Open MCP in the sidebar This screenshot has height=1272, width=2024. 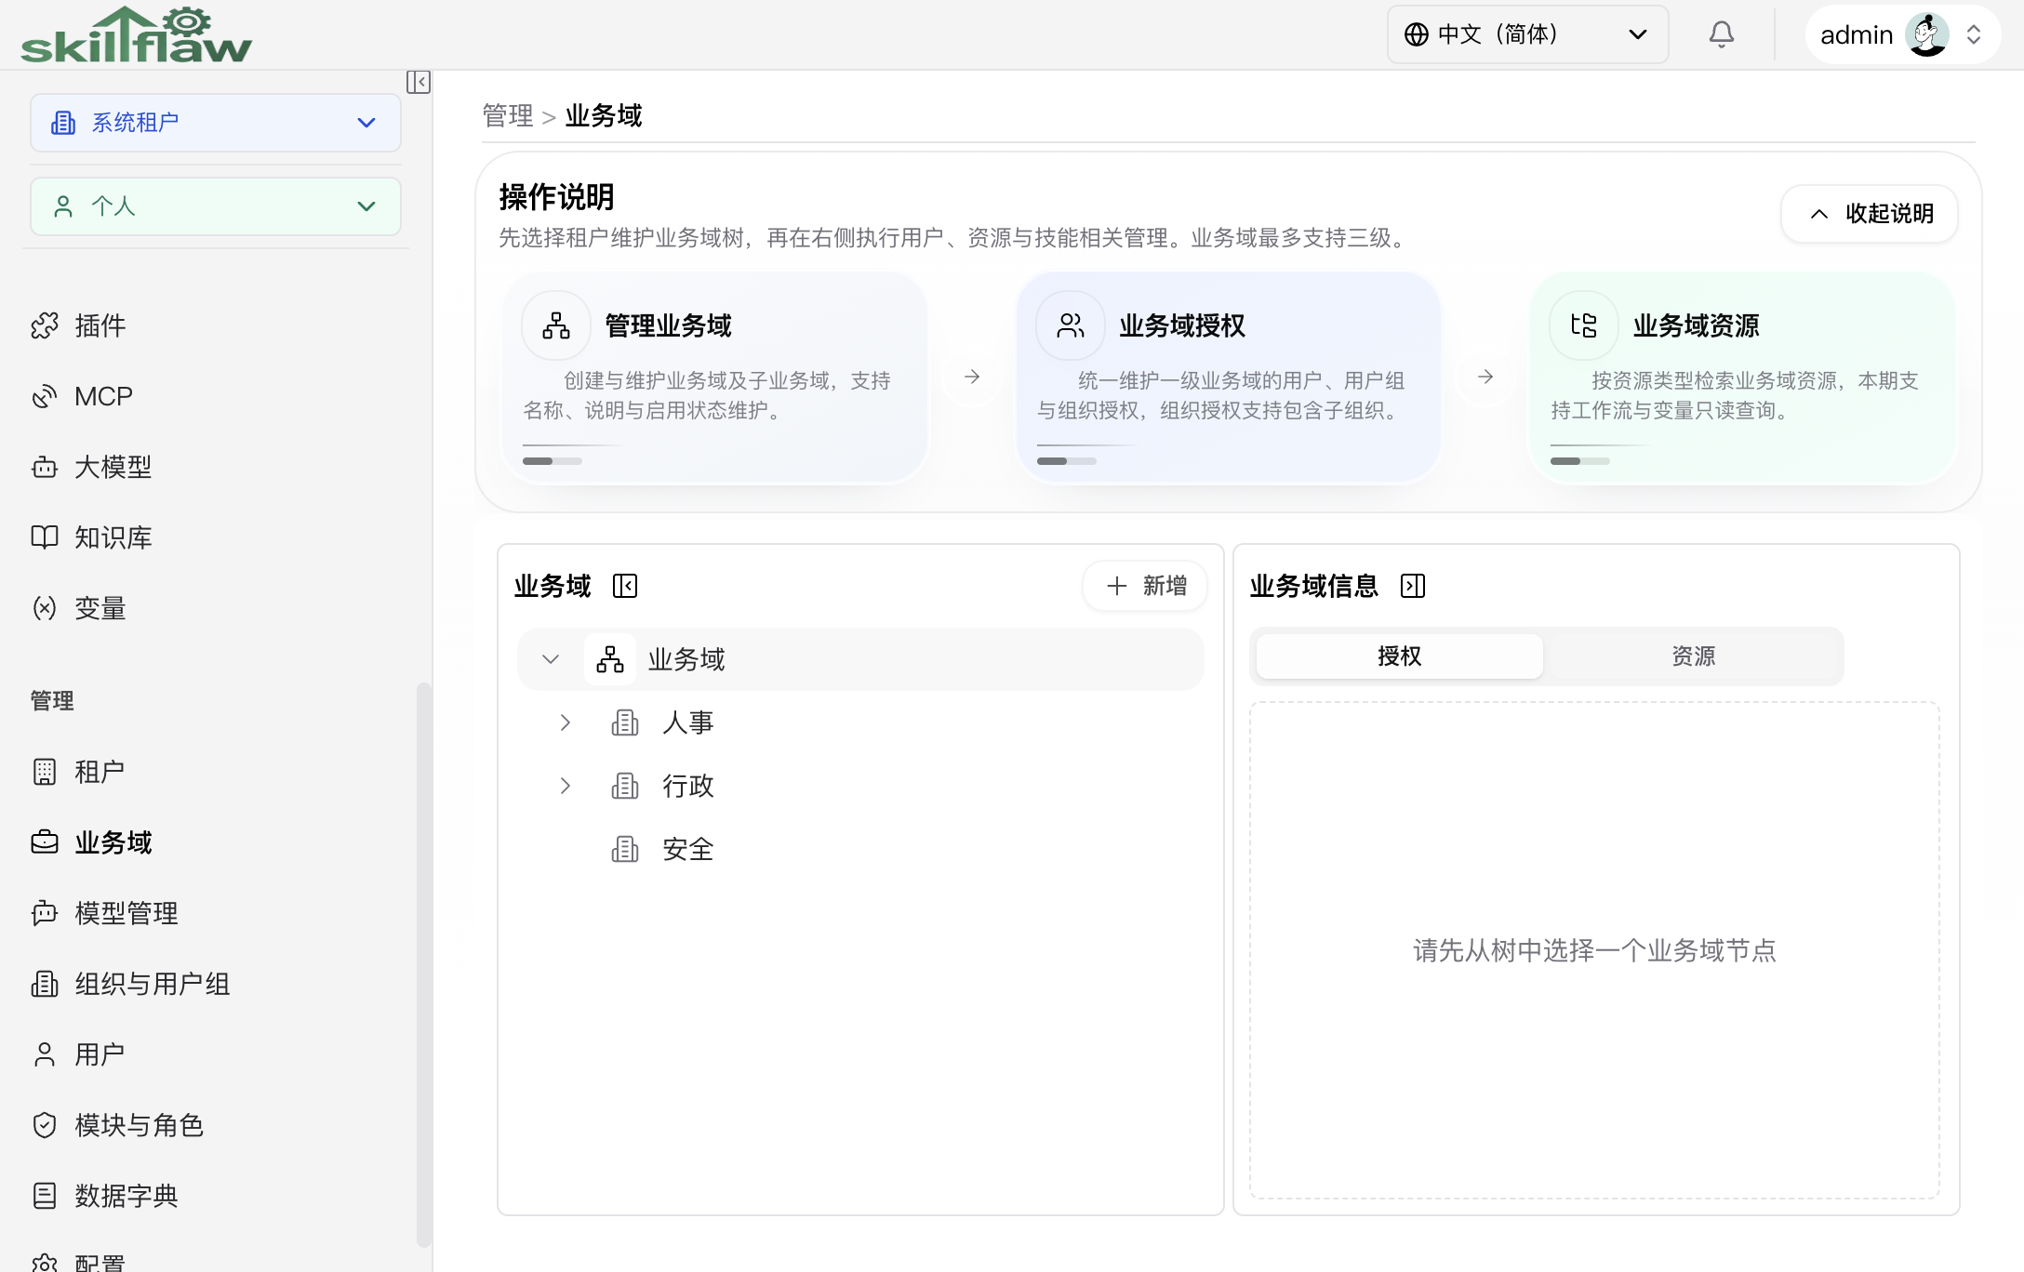click(x=103, y=396)
